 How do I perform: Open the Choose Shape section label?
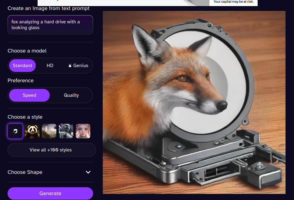(x=25, y=172)
